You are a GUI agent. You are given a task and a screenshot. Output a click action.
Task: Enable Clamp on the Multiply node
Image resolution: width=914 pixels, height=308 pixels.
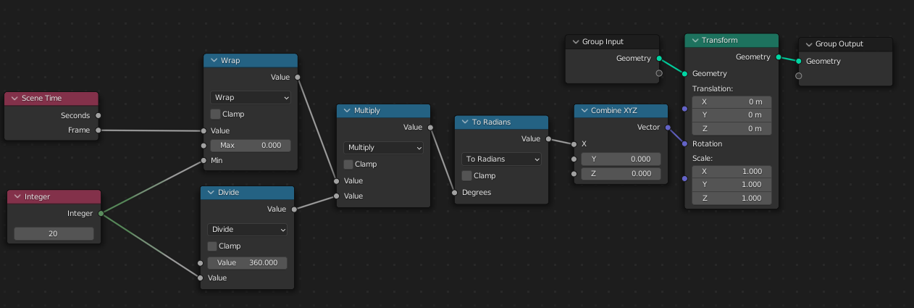click(348, 165)
